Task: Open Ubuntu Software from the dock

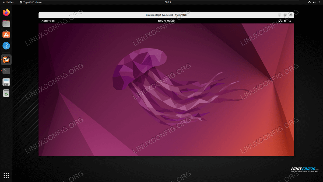Action: pos(6,35)
